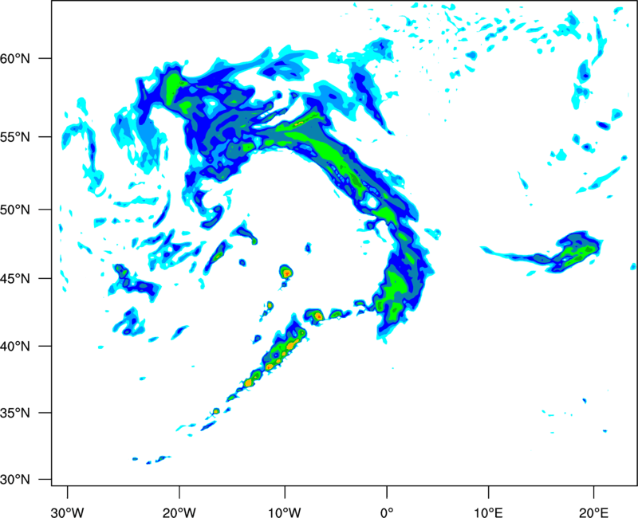This screenshot has height=518, width=638.
Task: Click the 10°E longitude label
Action: 488,512
